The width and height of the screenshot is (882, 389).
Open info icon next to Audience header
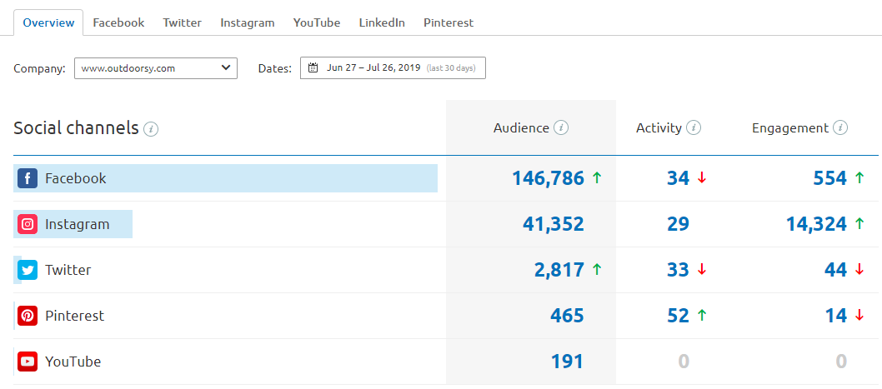(x=561, y=127)
